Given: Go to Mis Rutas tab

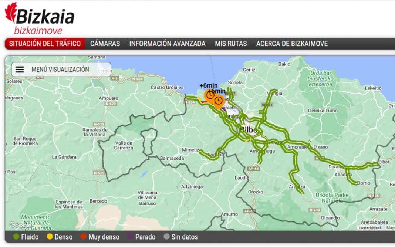Looking at the screenshot, I should click(231, 44).
